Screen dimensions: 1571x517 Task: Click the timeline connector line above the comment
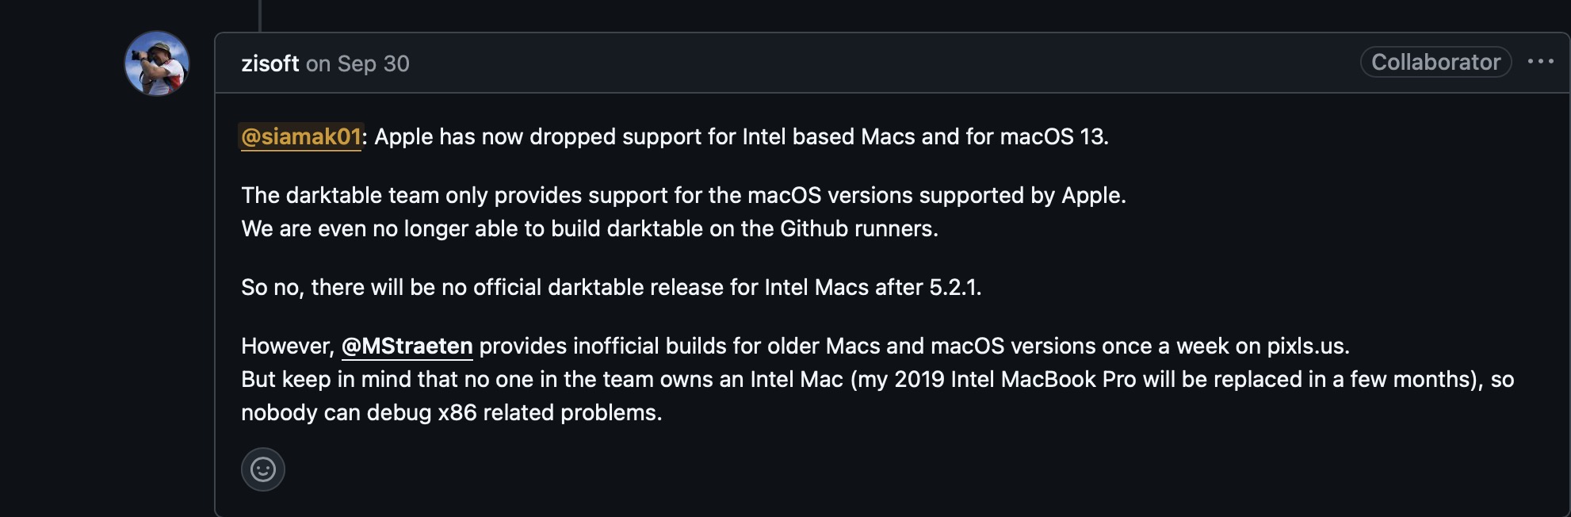point(260,14)
